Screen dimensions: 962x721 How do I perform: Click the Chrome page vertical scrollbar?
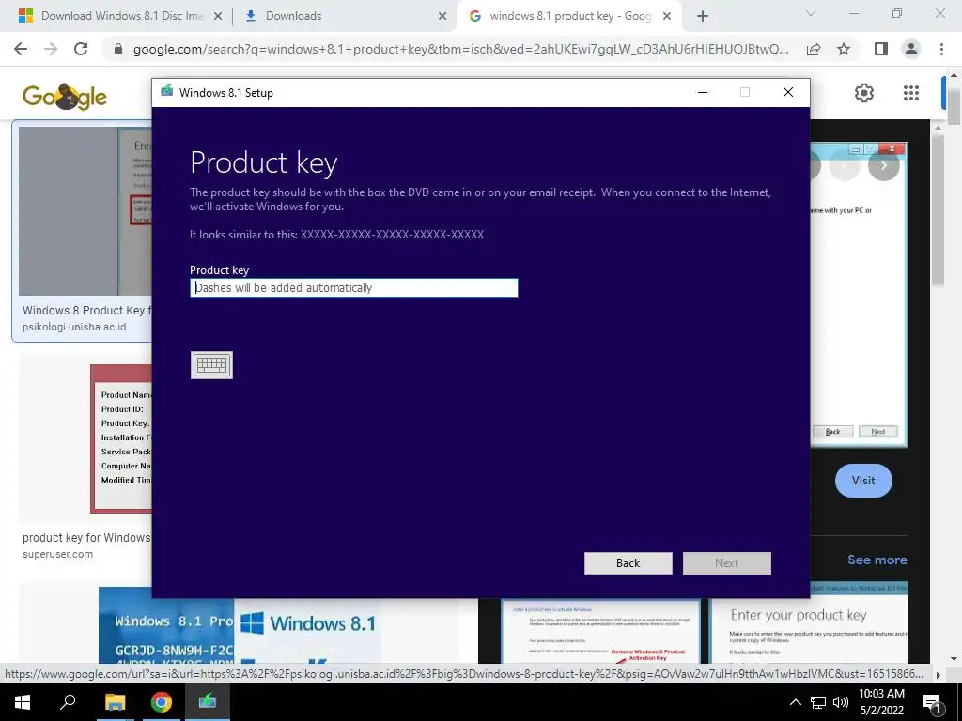pos(954,107)
